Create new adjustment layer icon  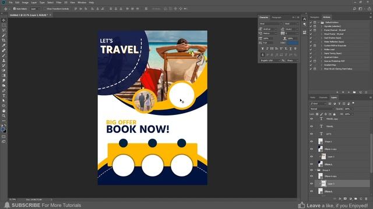coord(350,199)
